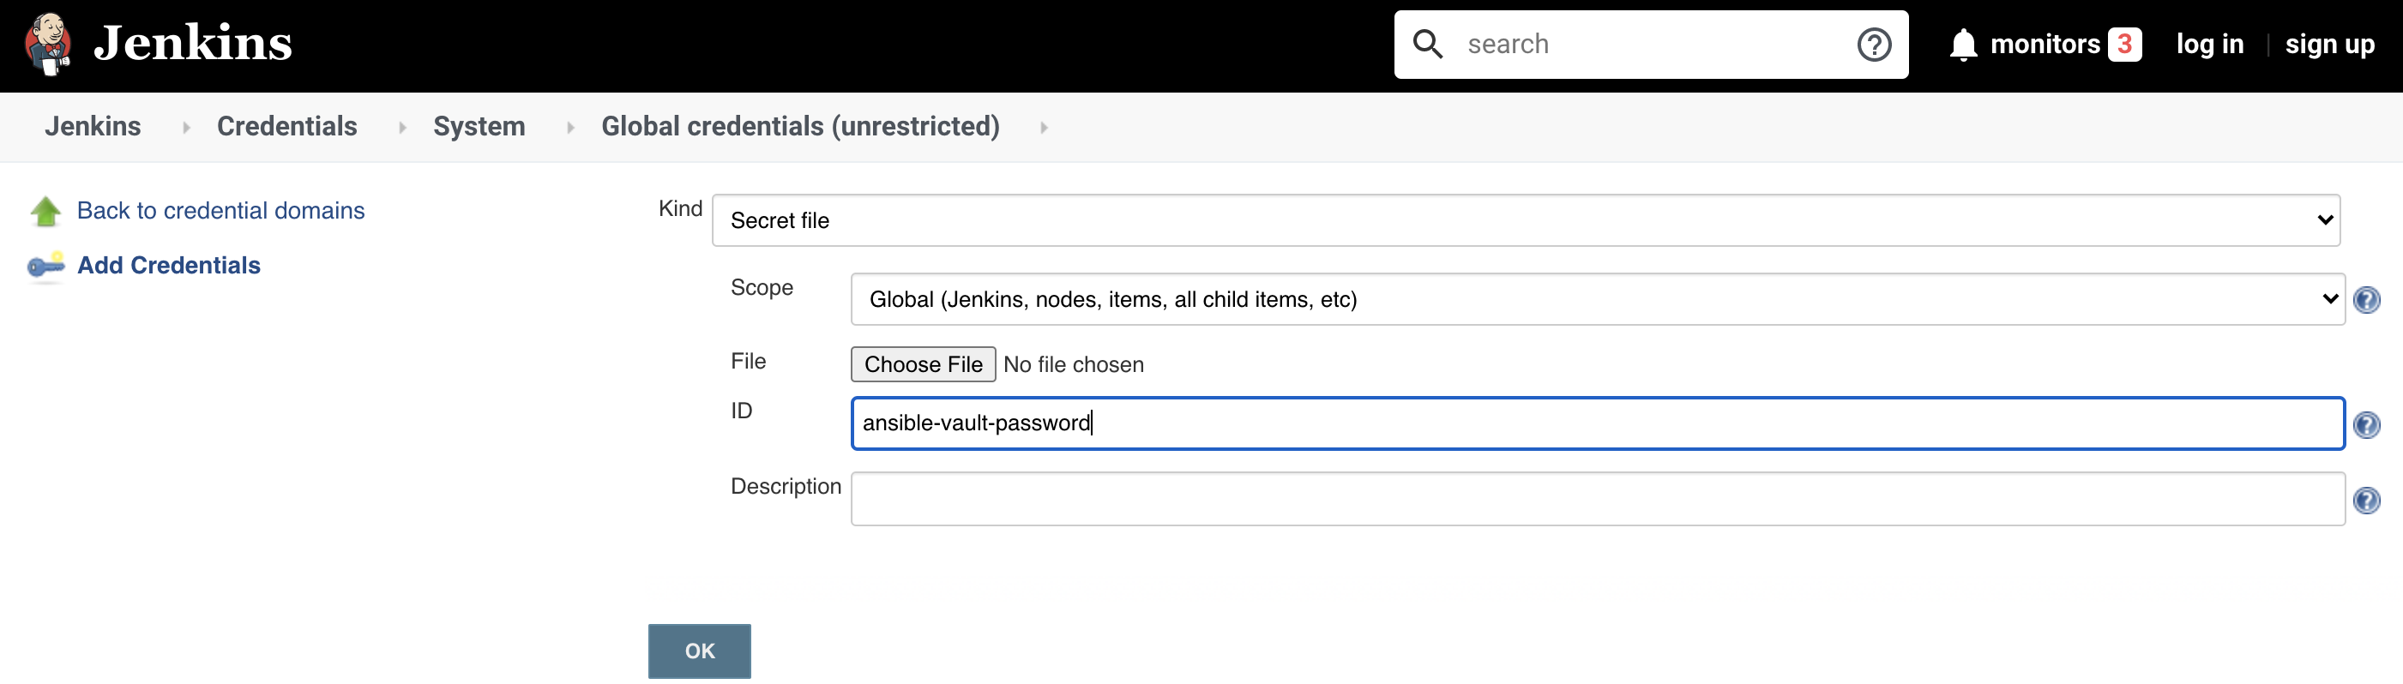Click the monitors count badge 3
2403x684 pixels.
pos(2124,44)
